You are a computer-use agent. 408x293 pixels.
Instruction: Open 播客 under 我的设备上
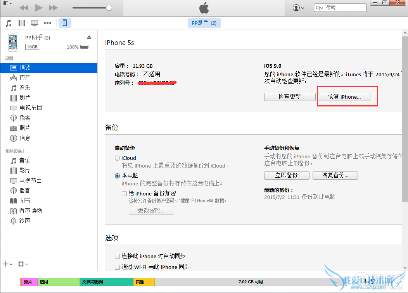click(x=49, y=191)
